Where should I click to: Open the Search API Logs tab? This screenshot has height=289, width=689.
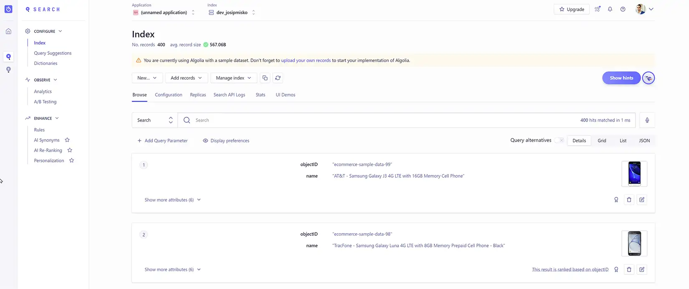tap(229, 95)
